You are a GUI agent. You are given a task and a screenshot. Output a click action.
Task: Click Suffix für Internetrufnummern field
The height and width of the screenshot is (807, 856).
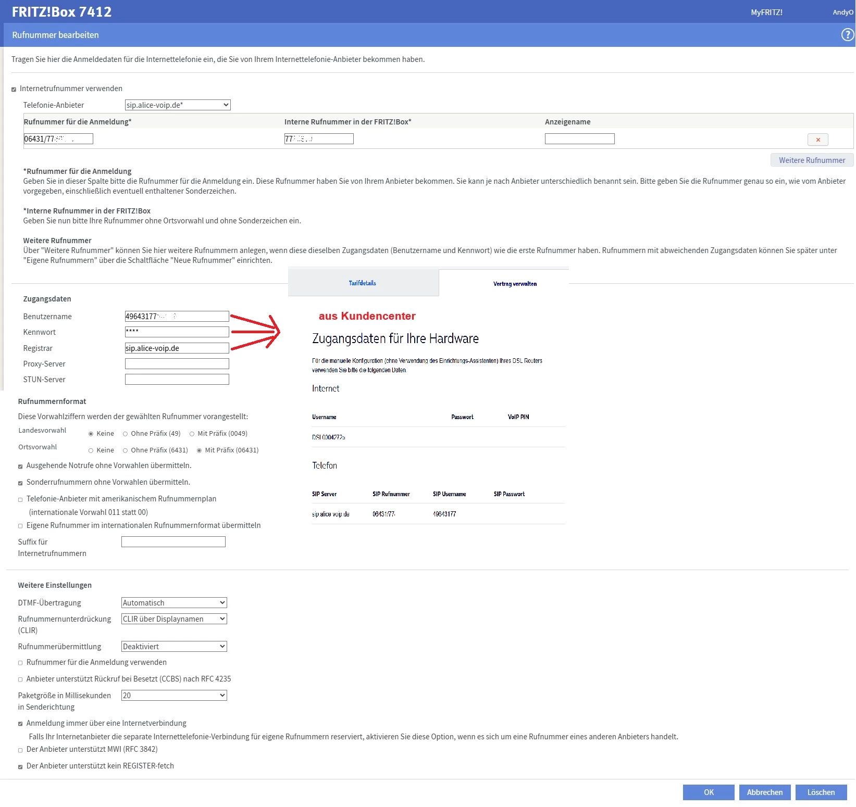coord(173,542)
